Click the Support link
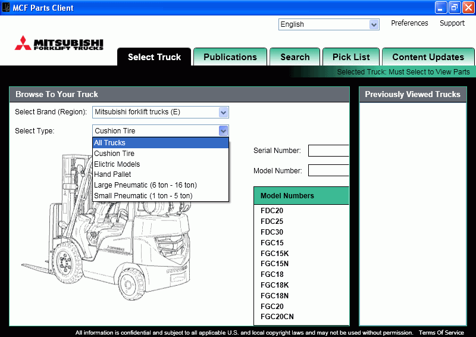 [x=452, y=23]
